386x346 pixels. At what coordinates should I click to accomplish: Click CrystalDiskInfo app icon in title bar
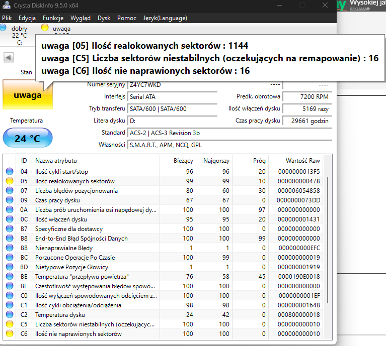(6, 5)
